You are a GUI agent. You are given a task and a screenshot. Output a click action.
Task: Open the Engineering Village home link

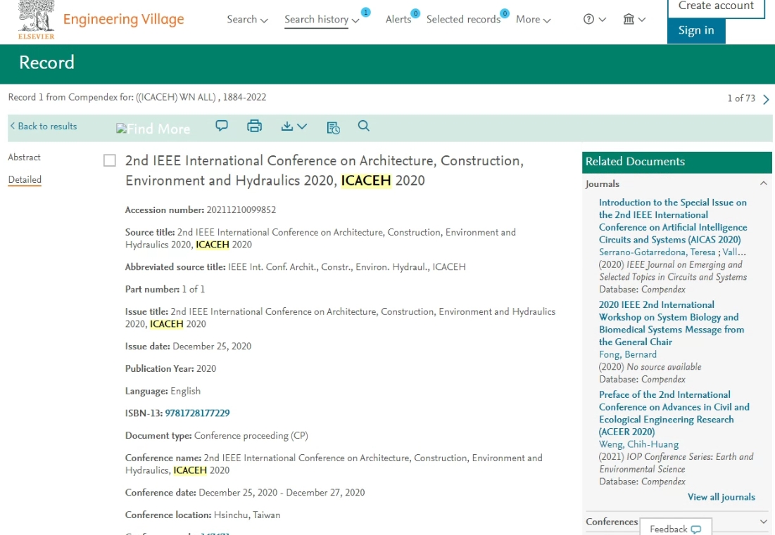coord(124,19)
